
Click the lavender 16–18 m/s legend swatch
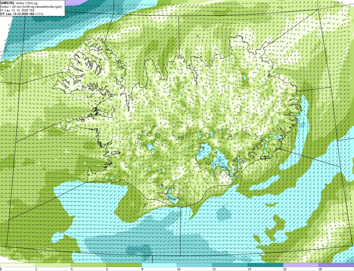click(x=301, y=265)
